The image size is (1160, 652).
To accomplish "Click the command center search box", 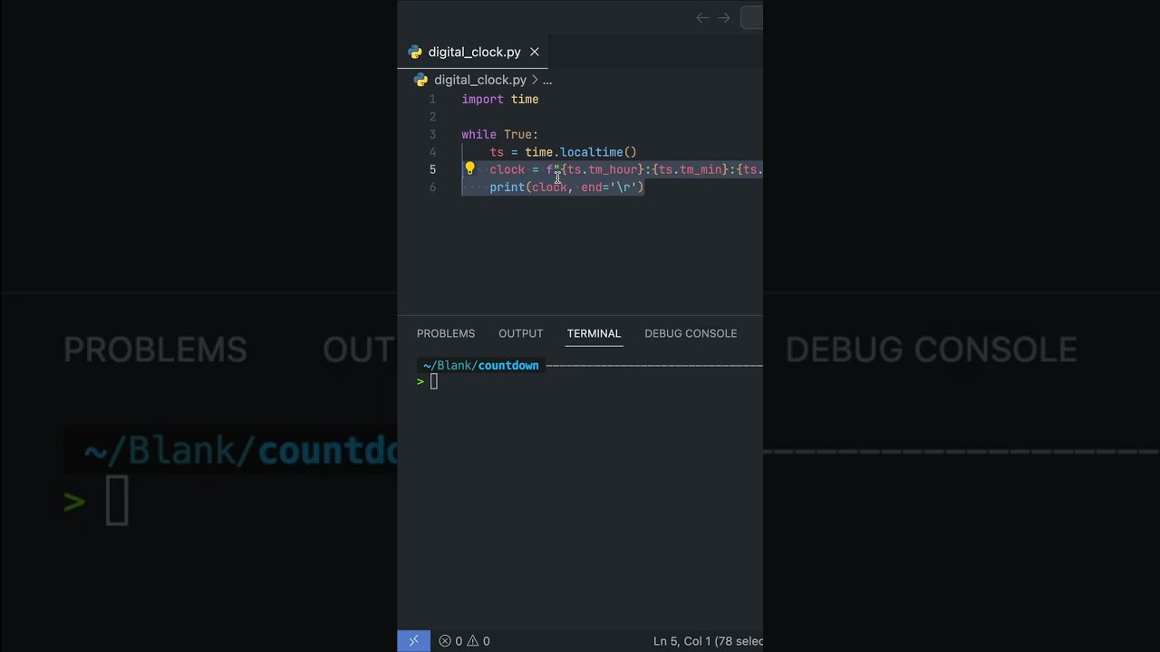I will coord(752,17).
